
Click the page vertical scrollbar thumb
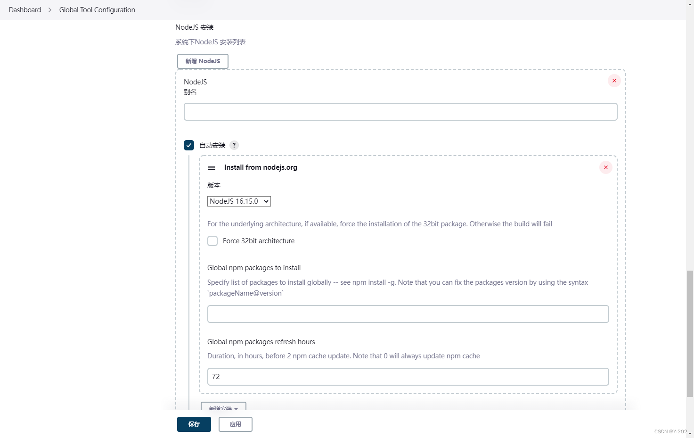coord(690,334)
